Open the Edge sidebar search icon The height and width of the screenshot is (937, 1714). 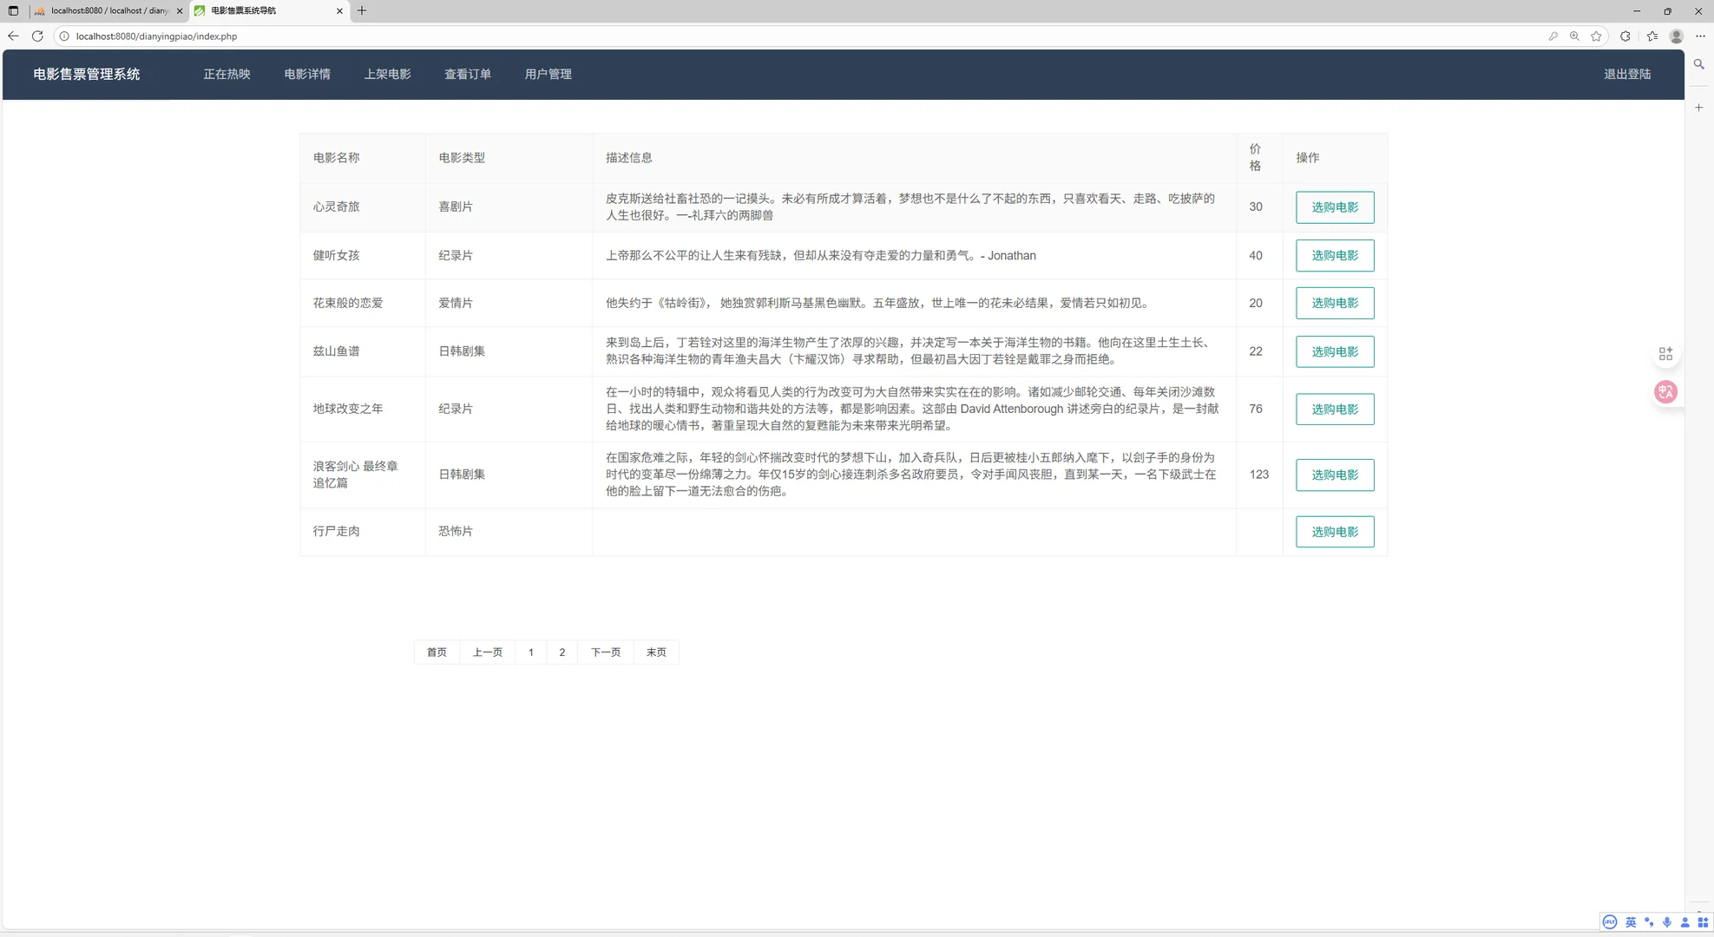point(1698,64)
